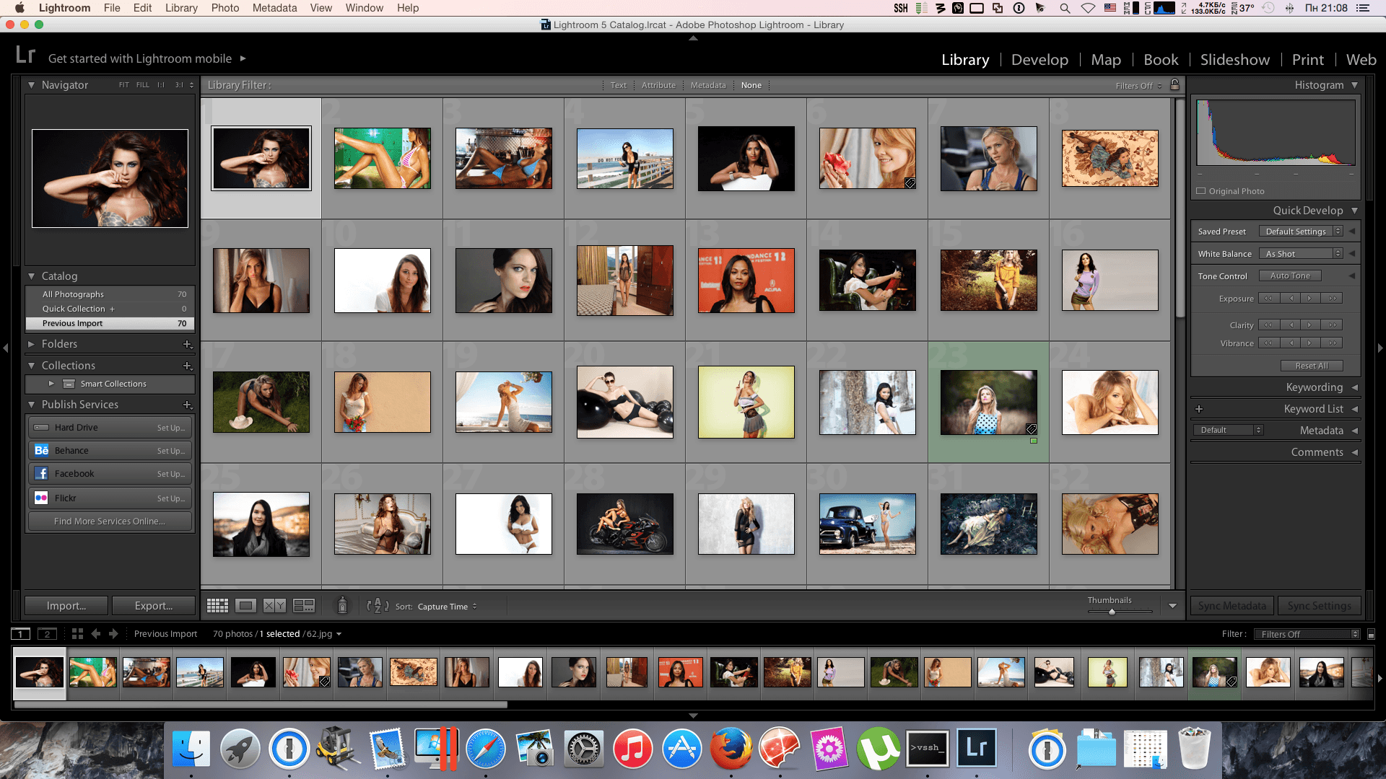Viewport: 1386px width, 779px height.
Task: Click the Survey view icon
Action: click(x=305, y=605)
